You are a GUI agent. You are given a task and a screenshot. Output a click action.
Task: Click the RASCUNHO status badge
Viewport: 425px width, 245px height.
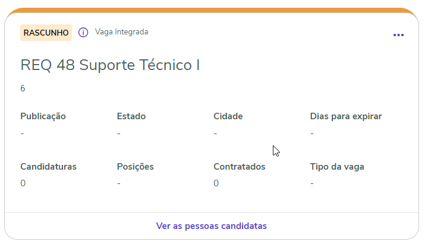[x=46, y=33]
